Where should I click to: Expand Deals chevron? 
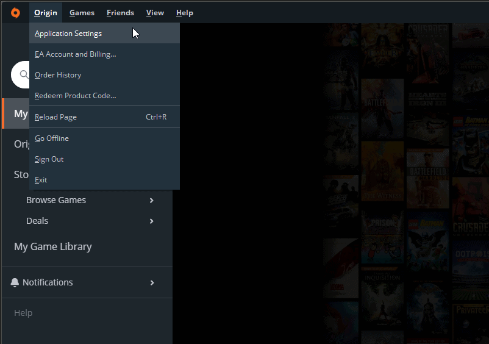pos(152,221)
